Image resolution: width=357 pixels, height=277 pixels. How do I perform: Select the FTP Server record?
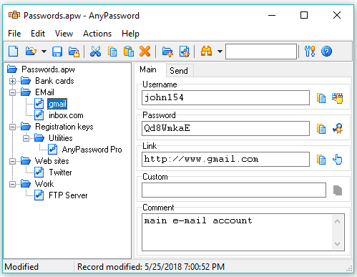point(68,195)
